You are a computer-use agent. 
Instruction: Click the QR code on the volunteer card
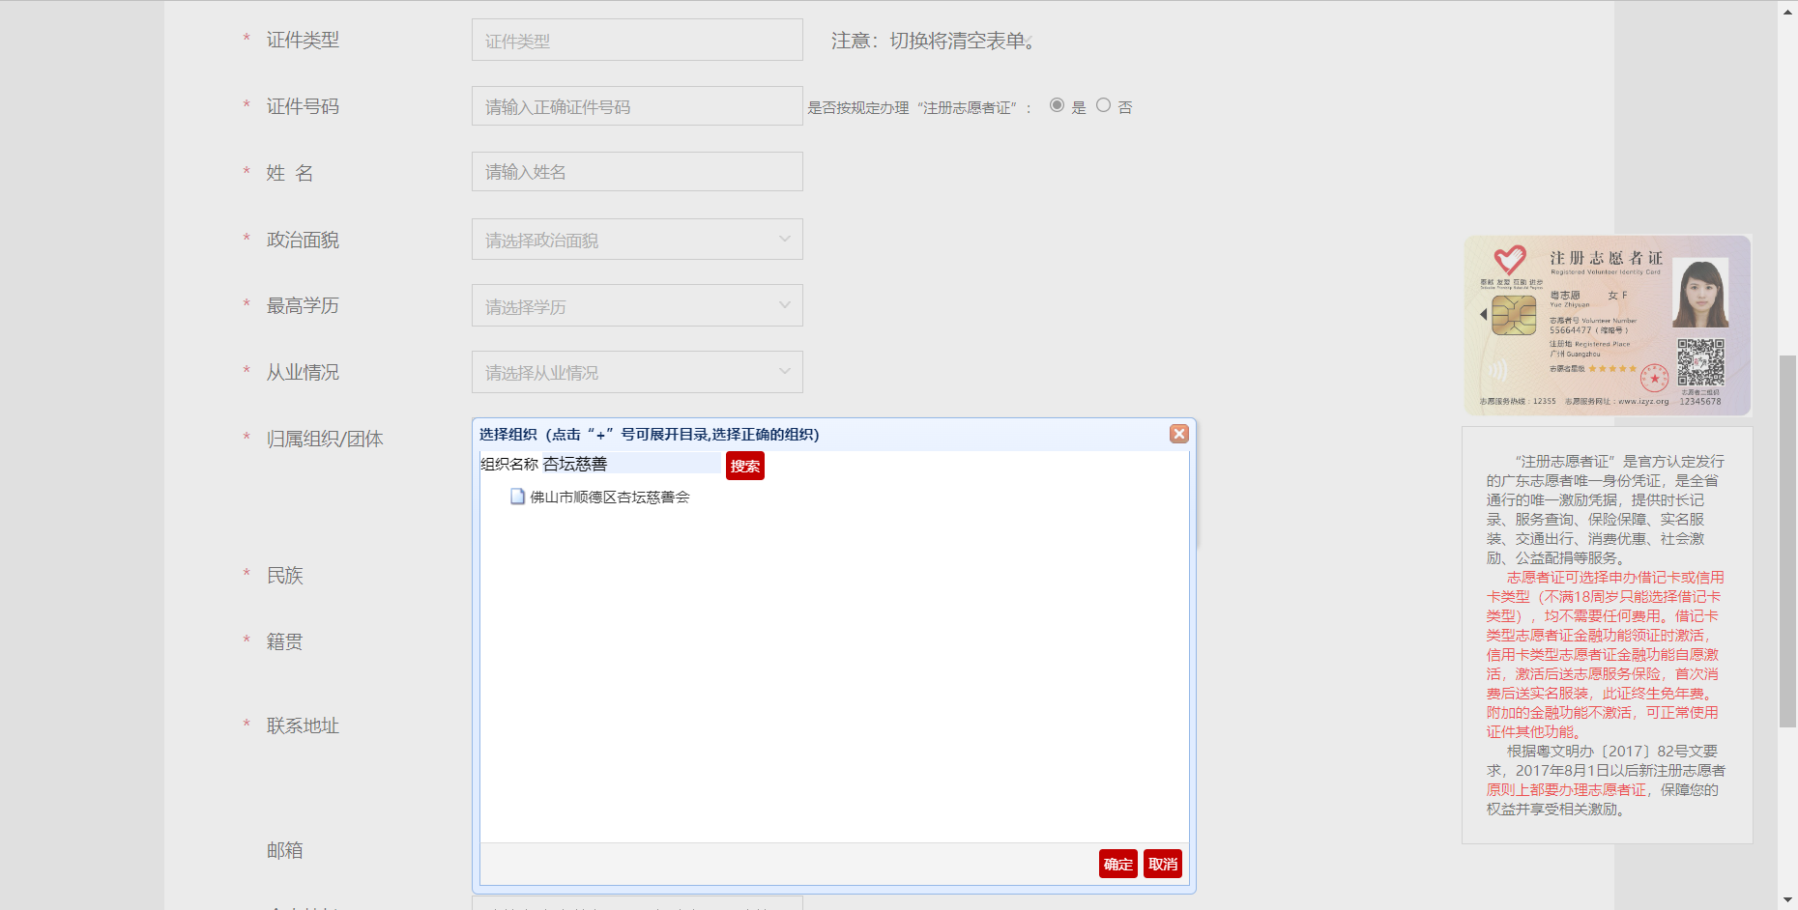[1700, 362]
